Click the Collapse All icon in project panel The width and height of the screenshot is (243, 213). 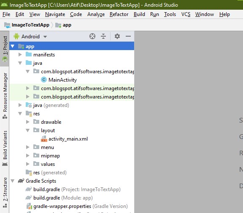103,36
